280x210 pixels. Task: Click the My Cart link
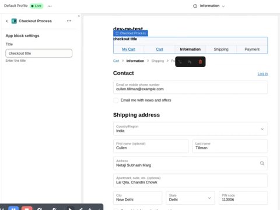coord(128,50)
